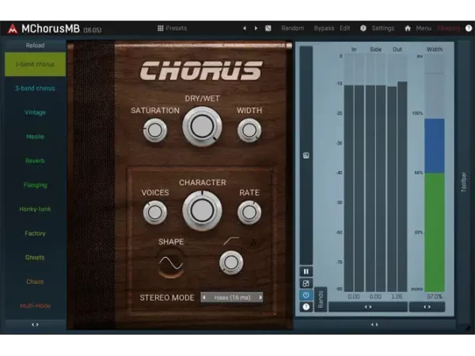Toggle Bypass
This screenshot has height=356, width=475.
(x=324, y=28)
